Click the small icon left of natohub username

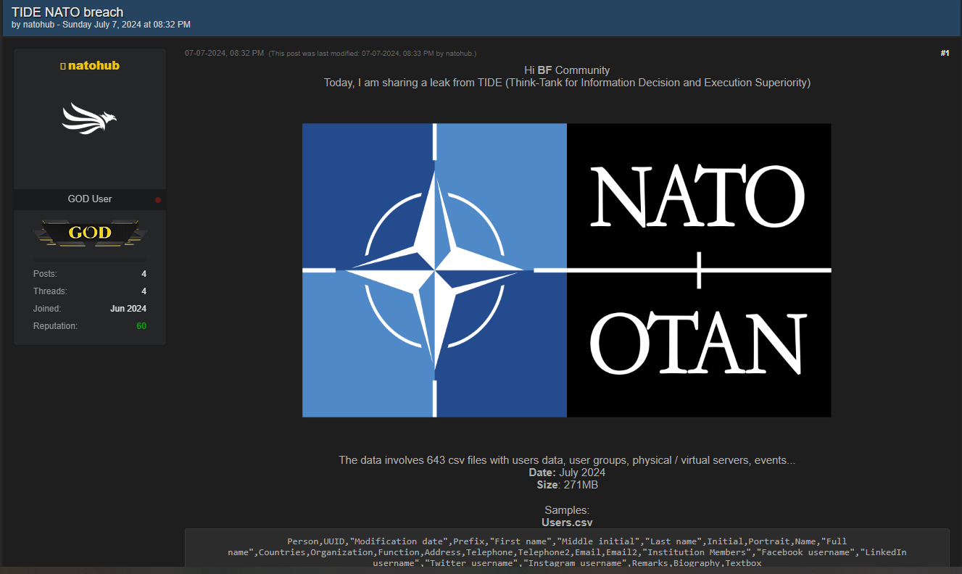[63, 66]
